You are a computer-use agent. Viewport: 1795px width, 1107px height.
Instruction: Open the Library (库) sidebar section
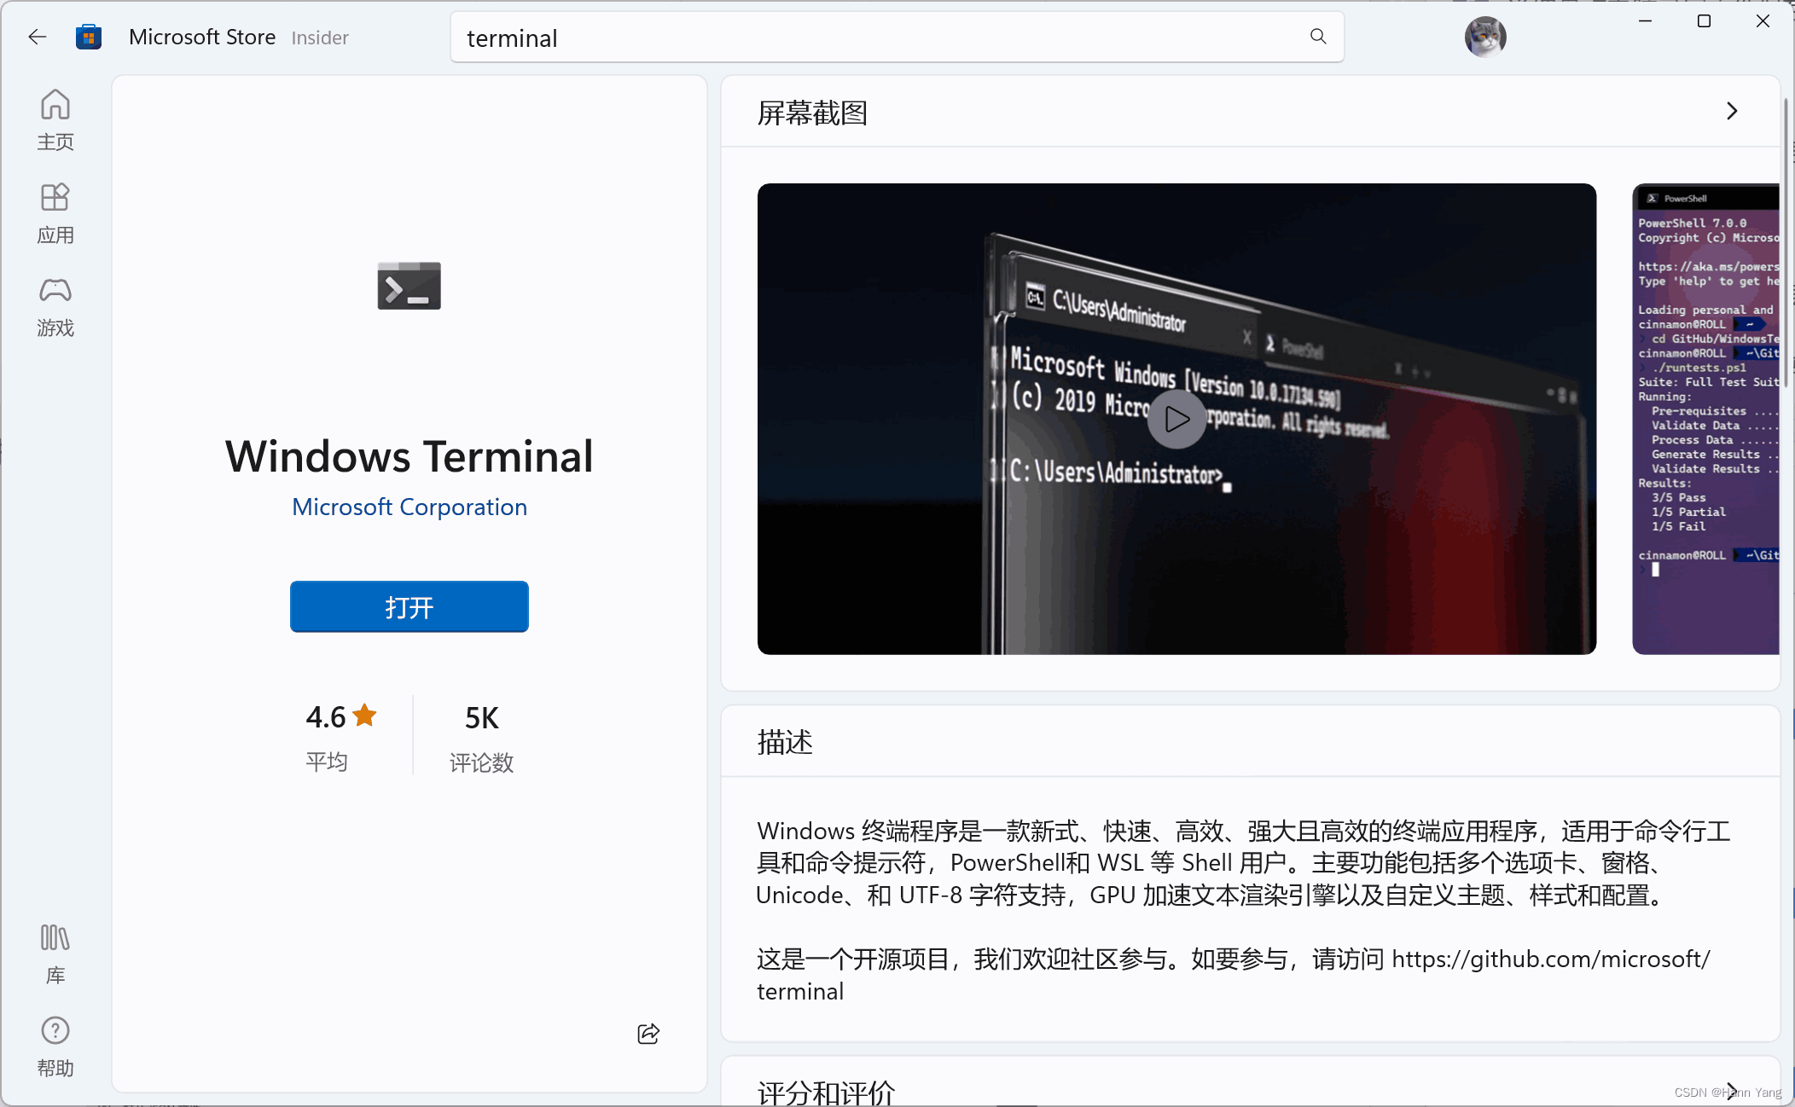[55, 954]
